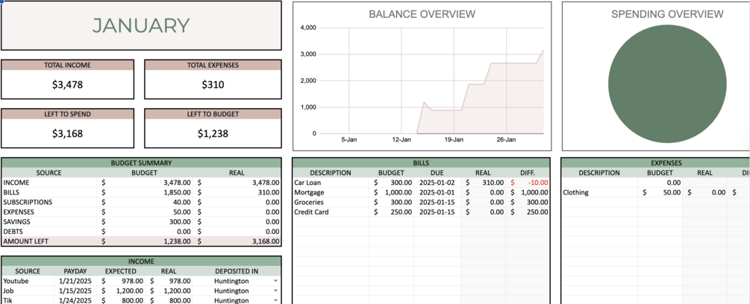The height and width of the screenshot is (304, 750).
Task: Click the PAYDAY column header
Action: (x=75, y=271)
